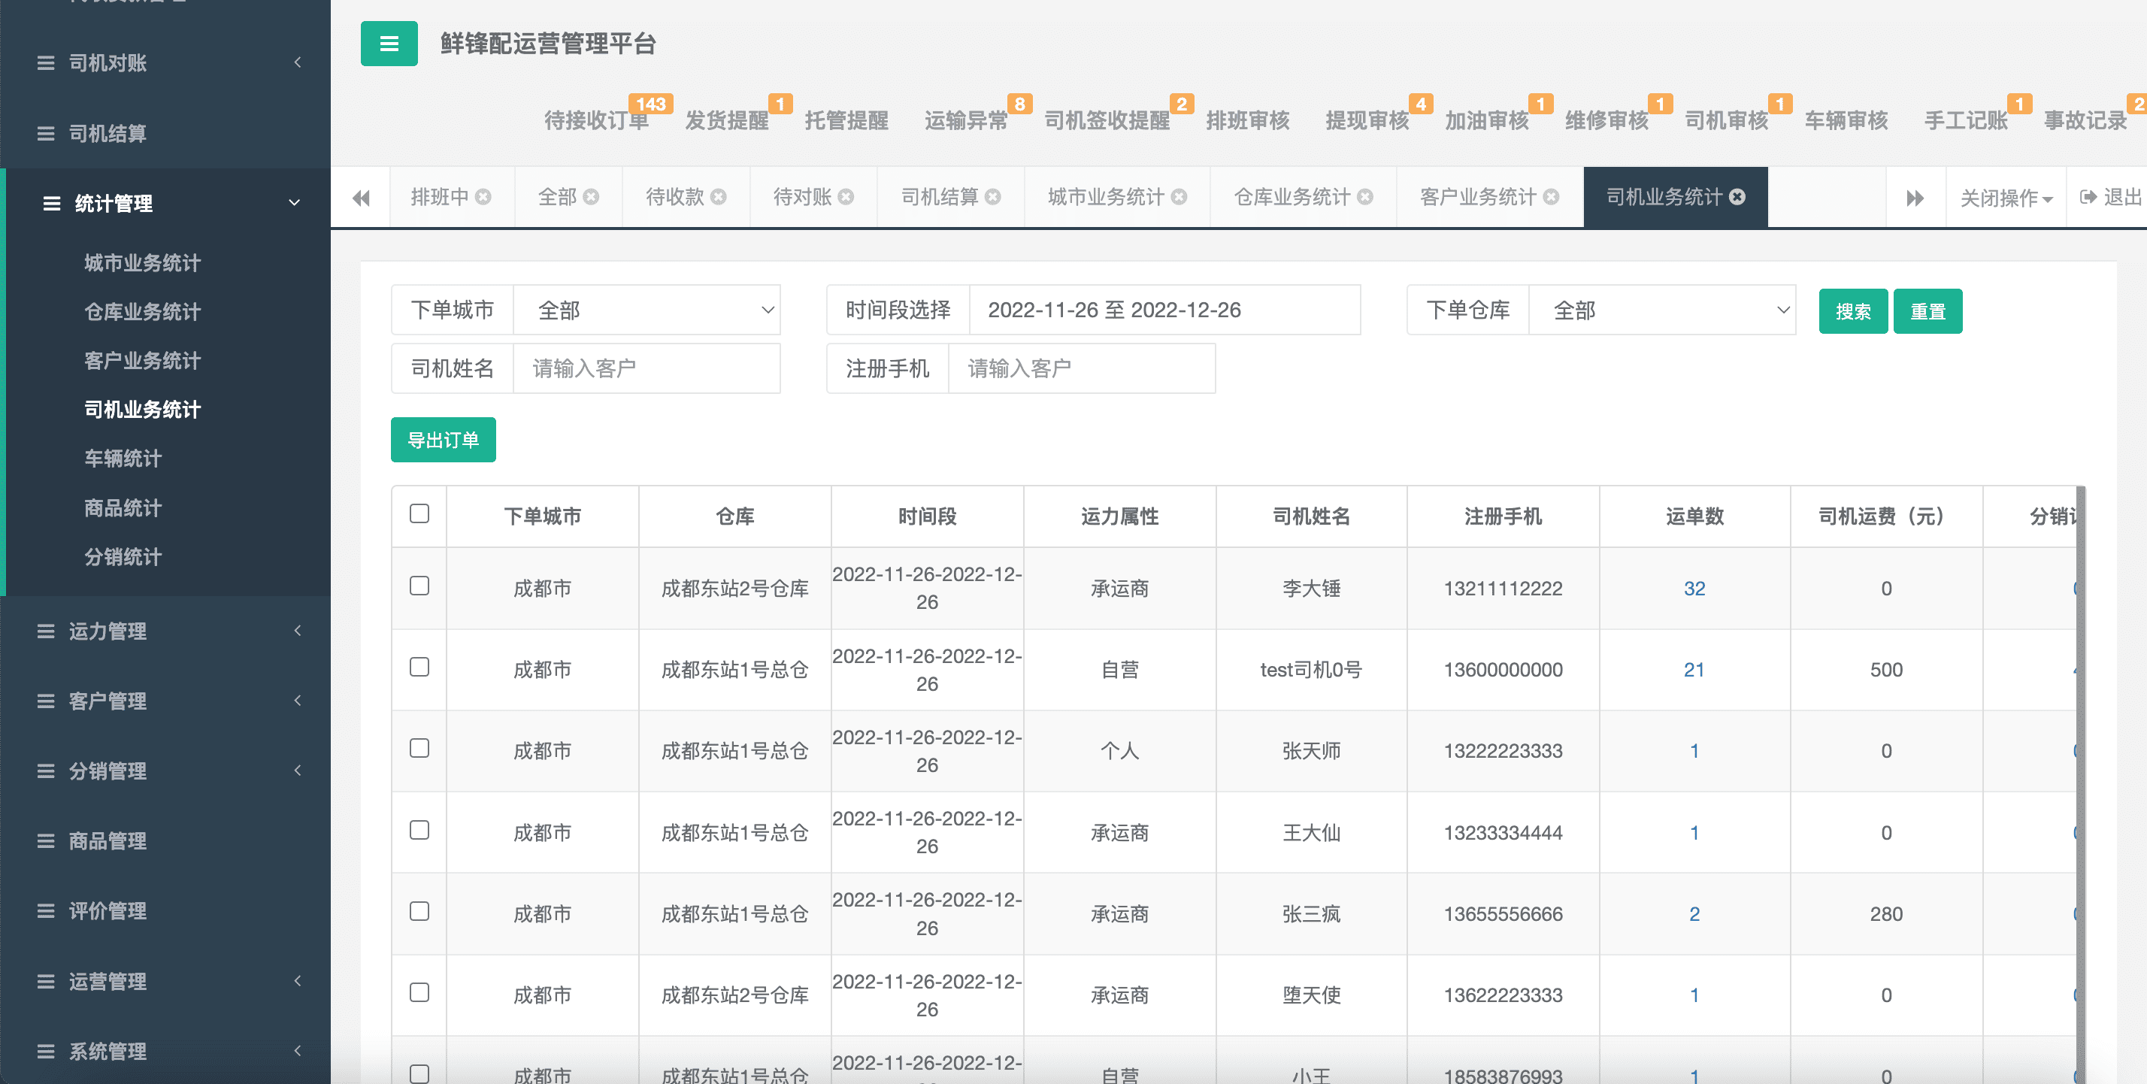Click the 注册手机 input field
This screenshot has height=1084, width=2147.
tap(1082, 368)
